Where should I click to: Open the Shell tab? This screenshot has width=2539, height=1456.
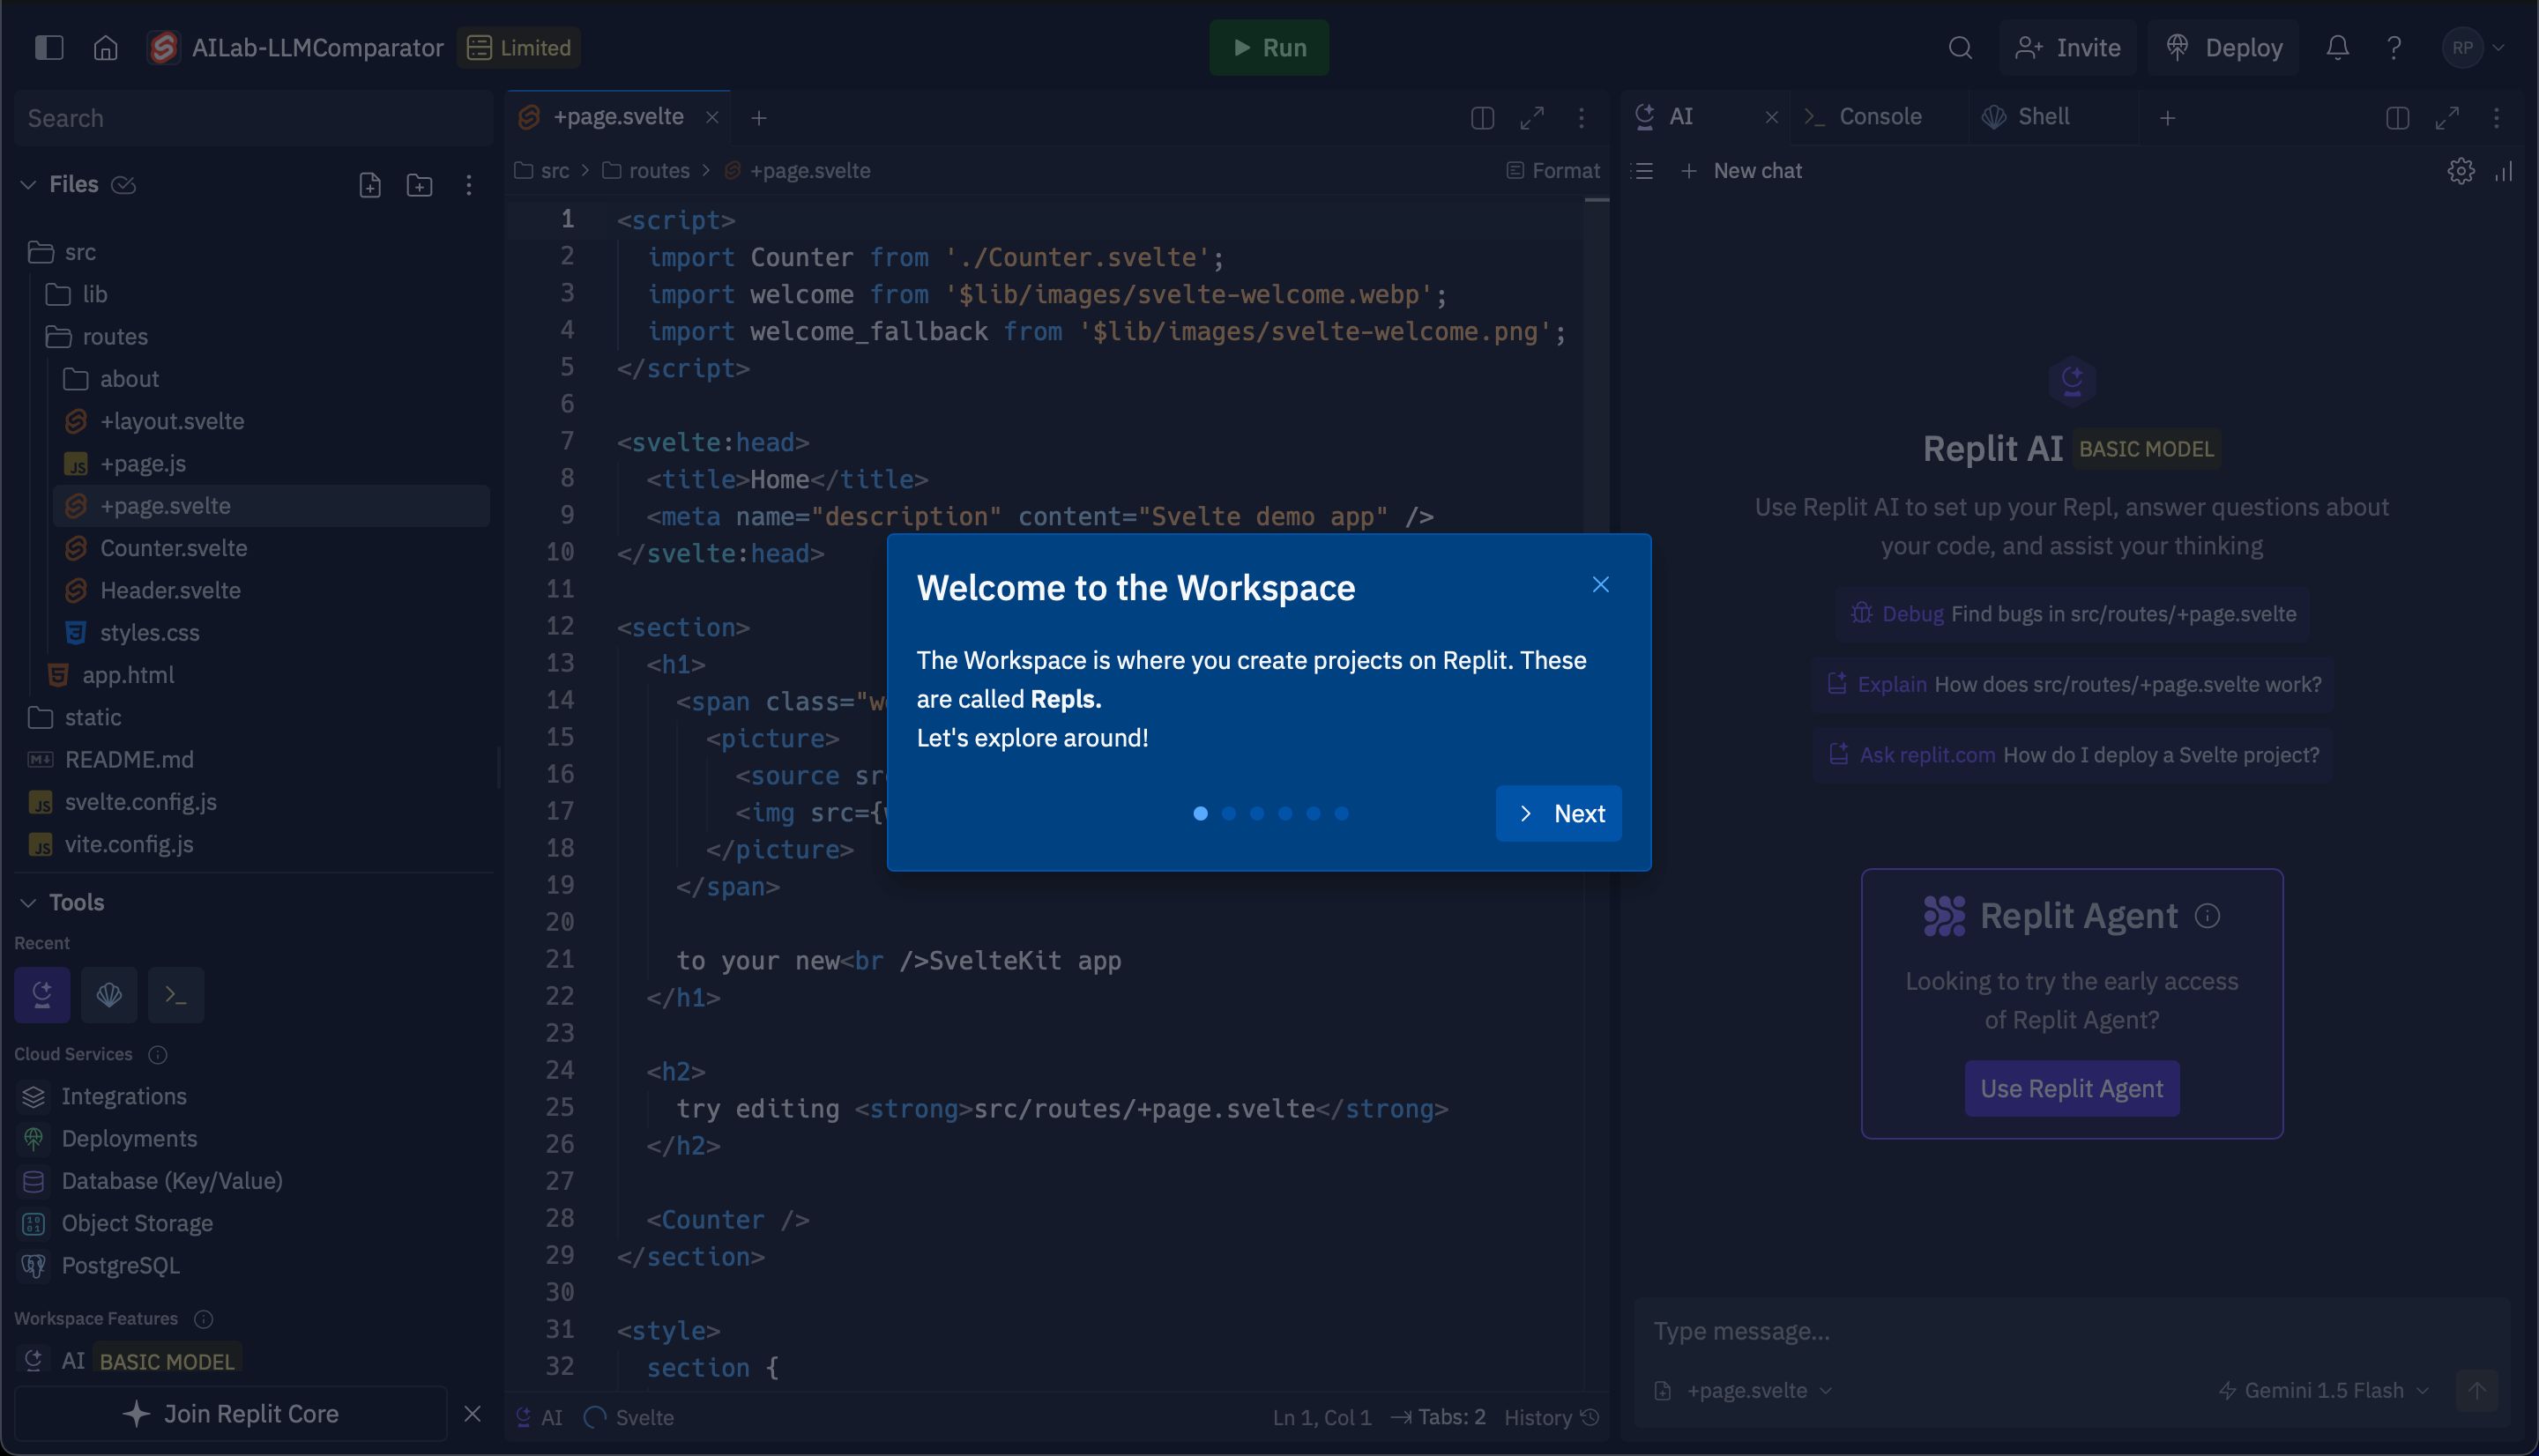pos(2040,117)
